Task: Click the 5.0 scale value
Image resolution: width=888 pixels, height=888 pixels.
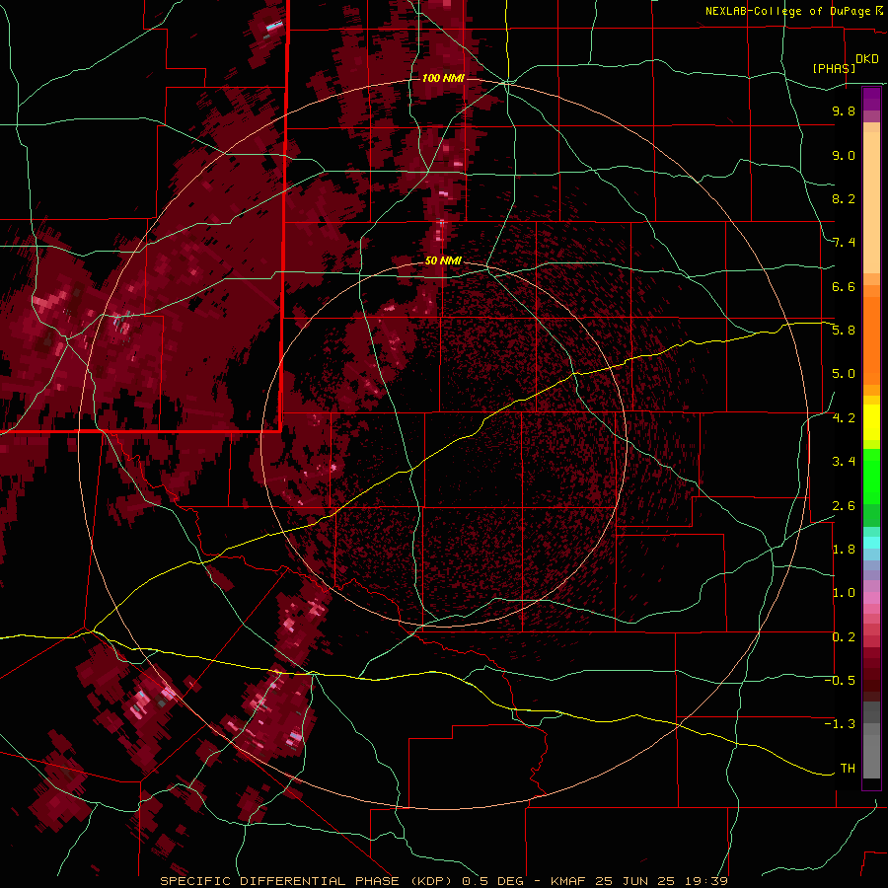Action: 844,374
